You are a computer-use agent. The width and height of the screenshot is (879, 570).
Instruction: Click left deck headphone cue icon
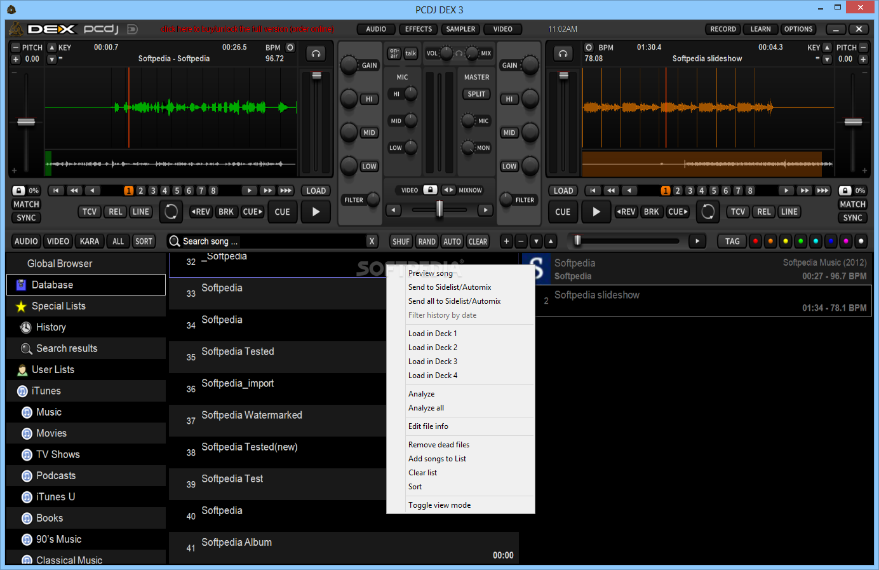pos(316,54)
